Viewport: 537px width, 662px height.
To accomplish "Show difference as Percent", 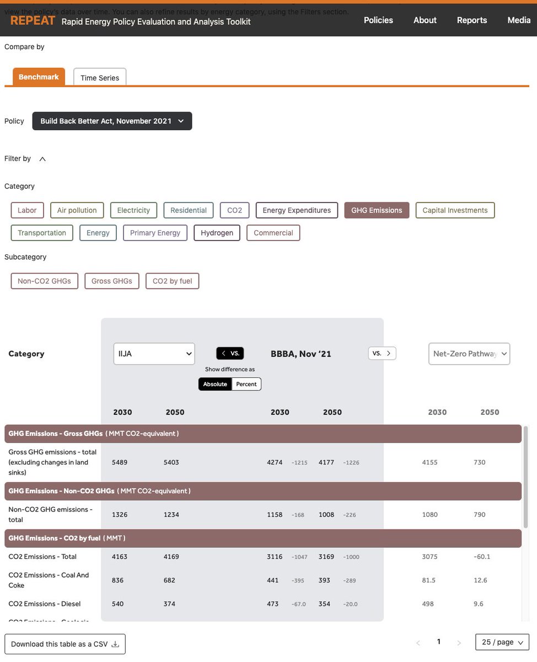I will coord(246,384).
